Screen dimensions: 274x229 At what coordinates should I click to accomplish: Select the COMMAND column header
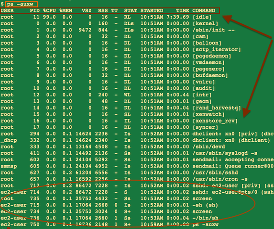click(x=204, y=10)
